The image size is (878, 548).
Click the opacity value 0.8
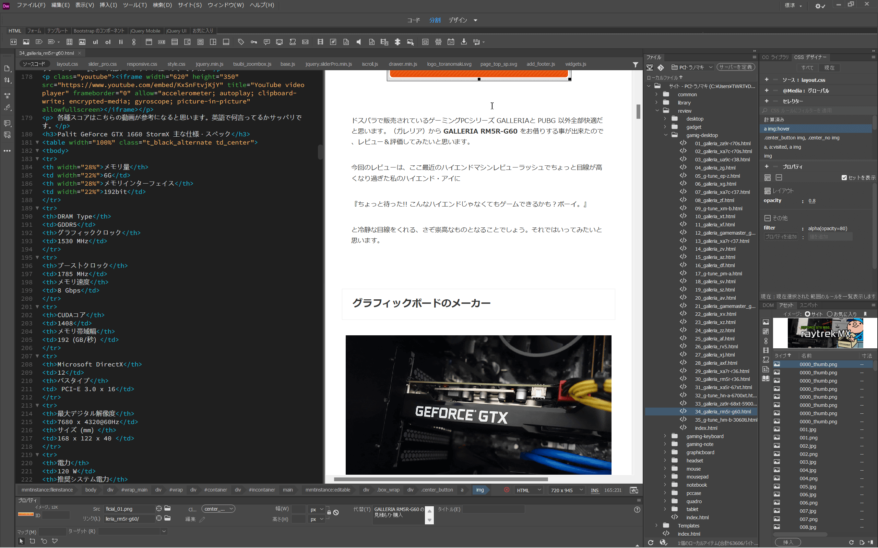pos(811,201)
